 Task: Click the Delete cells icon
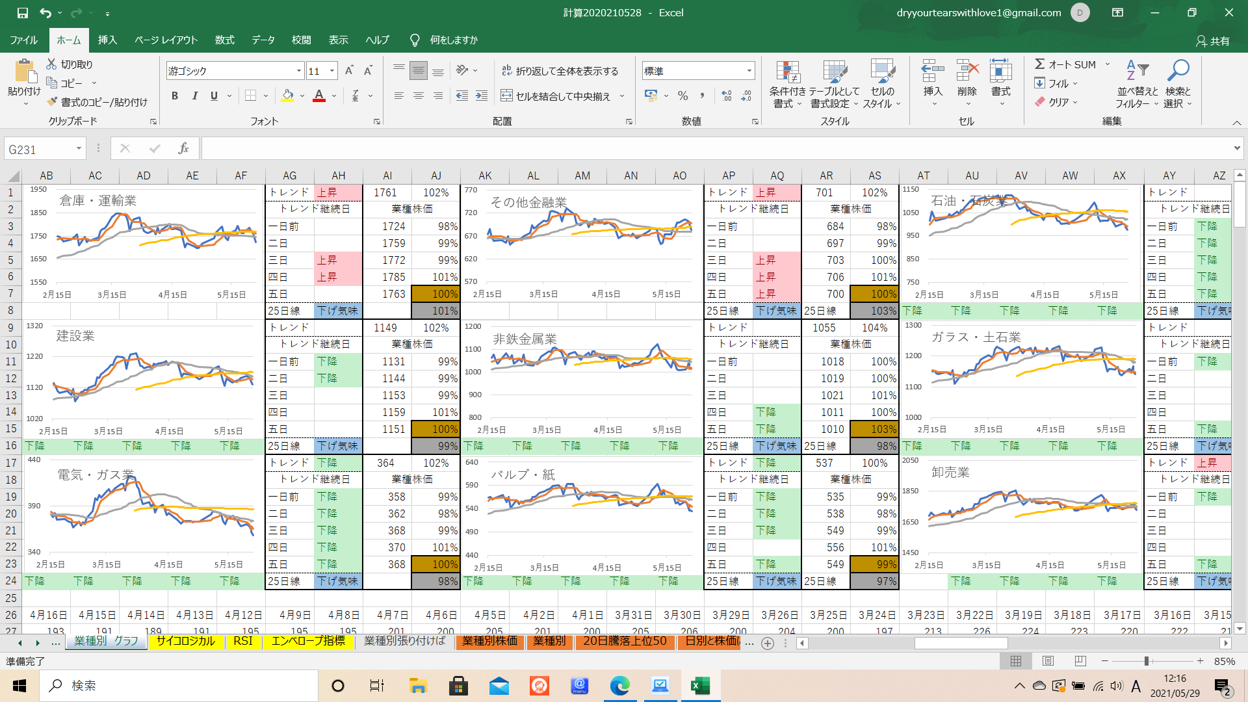[x=967, y=71]
